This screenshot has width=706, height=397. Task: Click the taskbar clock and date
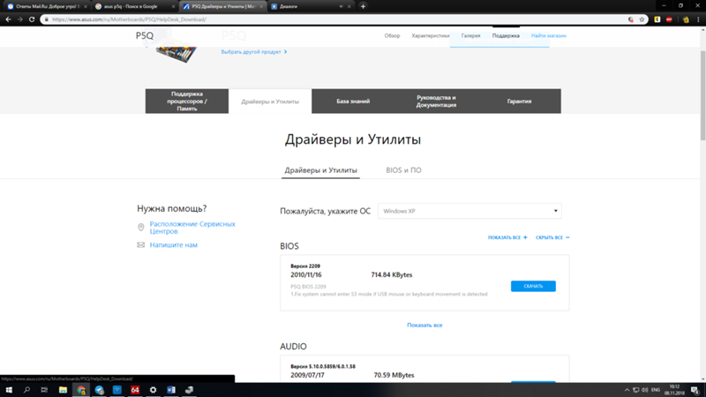pyautogui.click(x=674, y=390)
